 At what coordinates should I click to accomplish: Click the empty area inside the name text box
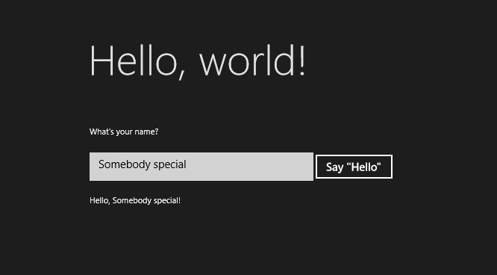click(x=251, y=167)
